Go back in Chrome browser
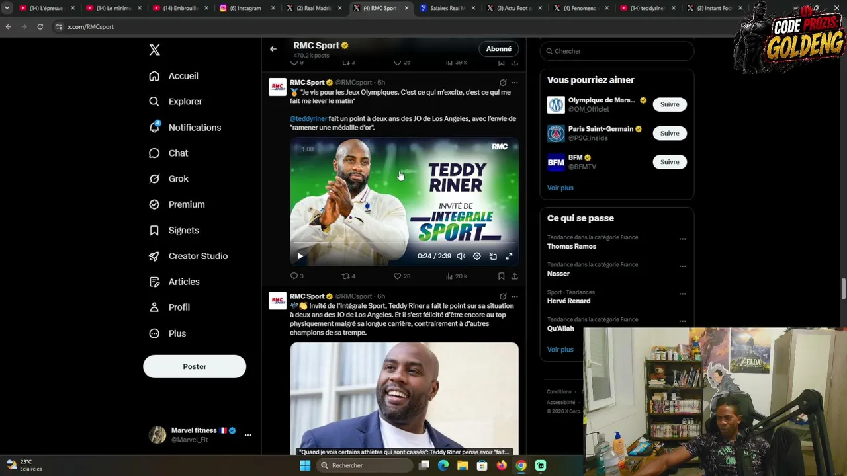 pyautogui.click(x=8, y=26)
